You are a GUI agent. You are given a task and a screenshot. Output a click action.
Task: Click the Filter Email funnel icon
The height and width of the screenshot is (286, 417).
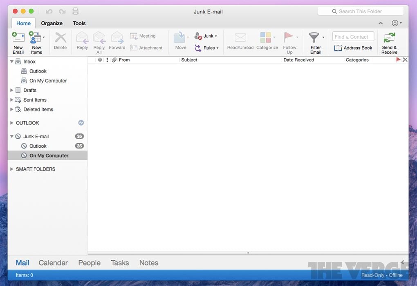point(314,38)
